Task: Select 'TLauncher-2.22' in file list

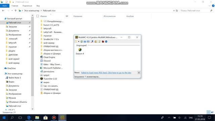Action: point(50,79)
